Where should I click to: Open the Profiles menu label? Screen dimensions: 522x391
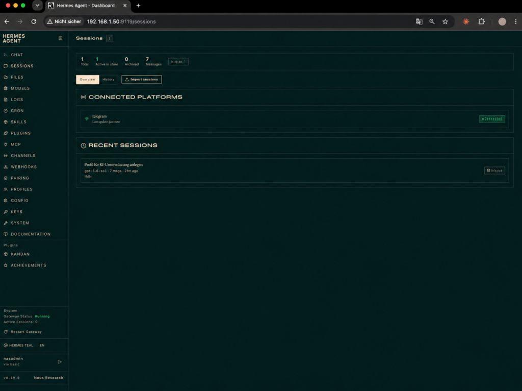tap(21, 189)
